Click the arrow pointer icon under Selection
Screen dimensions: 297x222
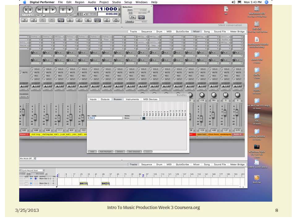point(132,17)
